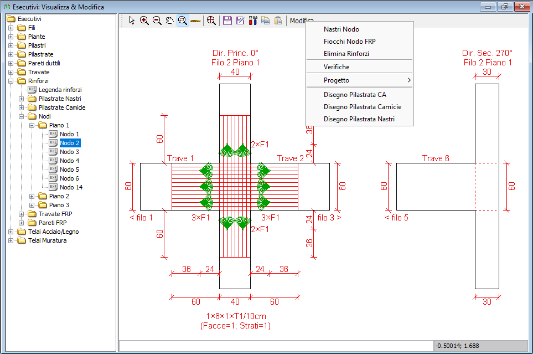Select the arrow pointer tool
This screenshot has height=354, width=533.
click(132, 20)
